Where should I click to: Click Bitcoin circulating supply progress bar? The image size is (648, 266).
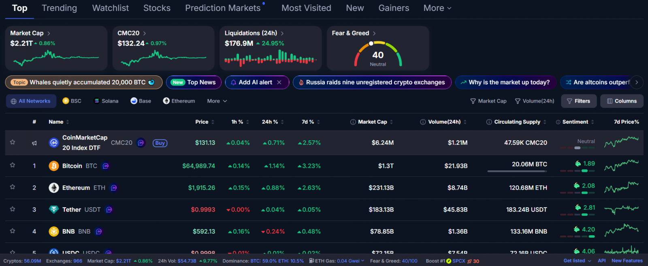click(517, 171)
